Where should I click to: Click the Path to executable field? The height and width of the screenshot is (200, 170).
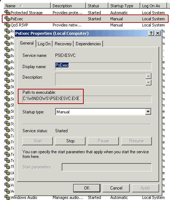pos(87,99)
